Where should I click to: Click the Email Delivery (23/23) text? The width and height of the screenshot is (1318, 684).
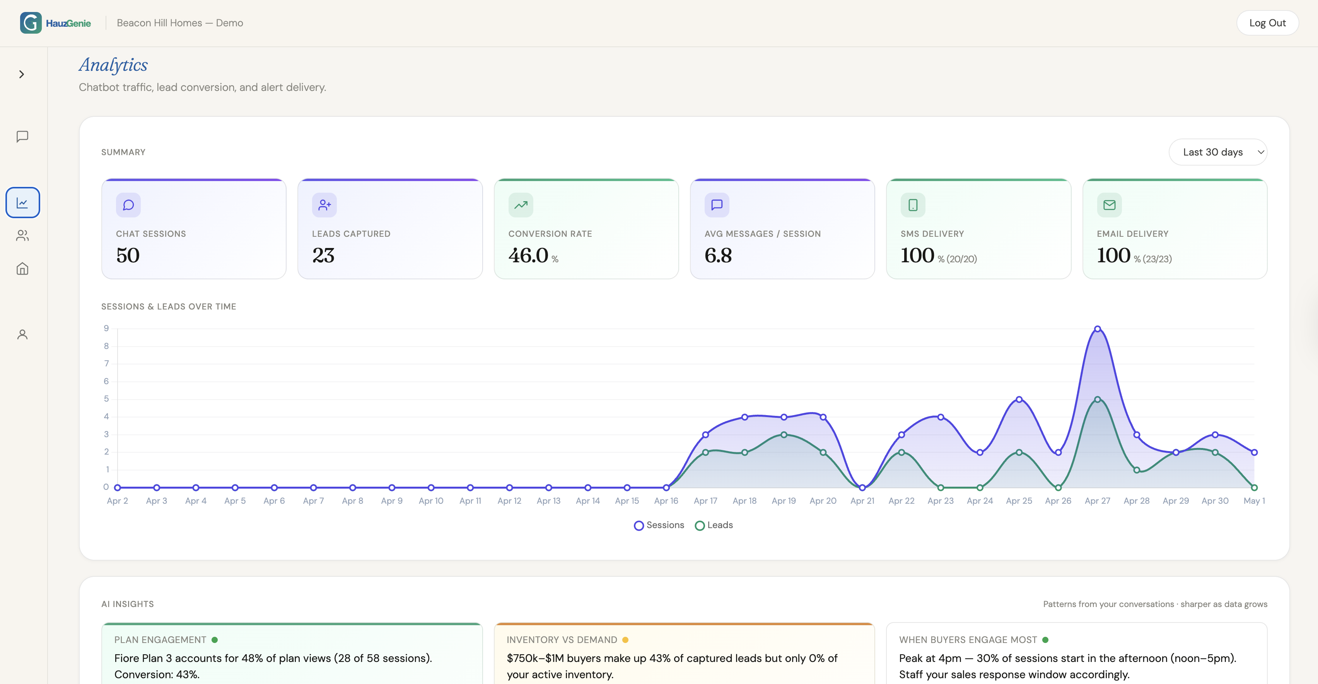click(x=1158, y=259)
